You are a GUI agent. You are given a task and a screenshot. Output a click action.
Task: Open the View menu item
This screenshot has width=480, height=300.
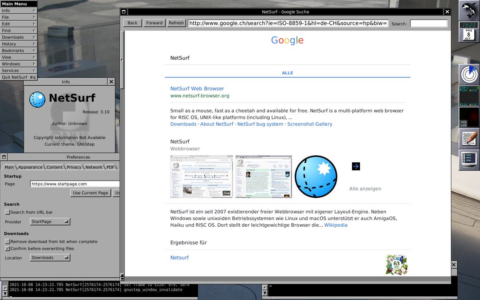(x=19, y=57)
